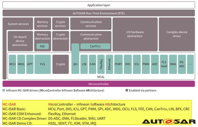Viewport: 198px width, 127px height.
Task: Click the gray Enabled via partners swatch
Action: coord(127,90)
